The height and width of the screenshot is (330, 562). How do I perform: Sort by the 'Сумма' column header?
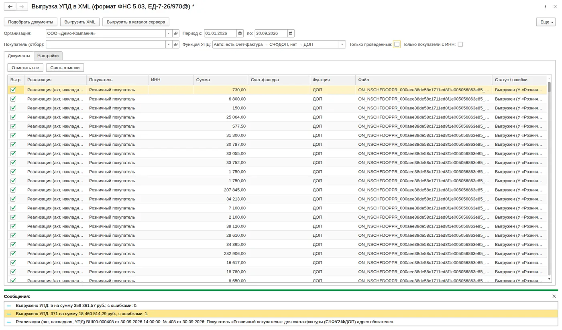pyautogui.click(x=220, y=80)
